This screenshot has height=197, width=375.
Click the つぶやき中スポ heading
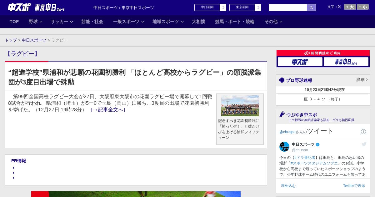pos(302,115)
